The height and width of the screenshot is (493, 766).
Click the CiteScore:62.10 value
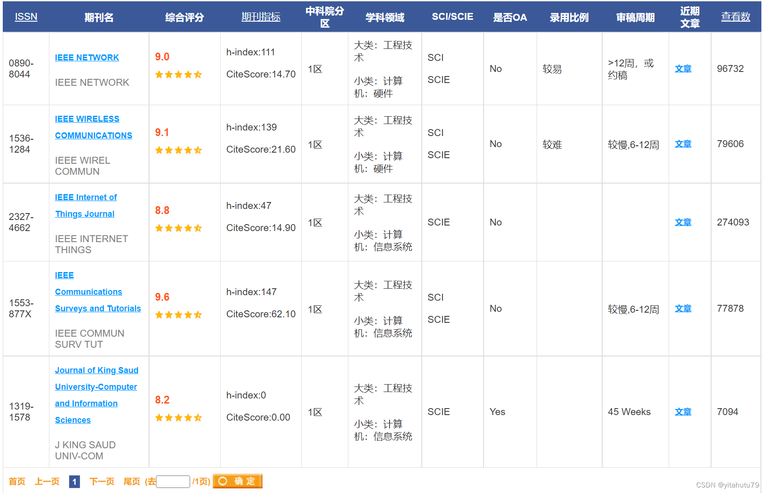pyautogui.click(x=261, y=314)
